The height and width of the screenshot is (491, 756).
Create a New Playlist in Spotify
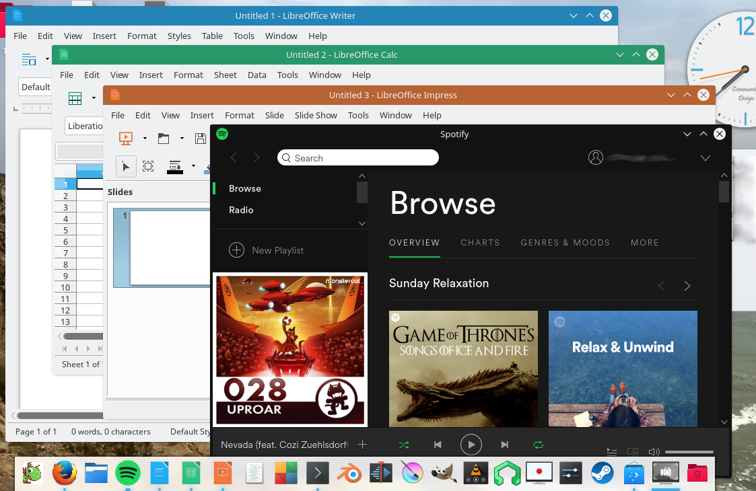pyautogui.click(x=266, y=250)
